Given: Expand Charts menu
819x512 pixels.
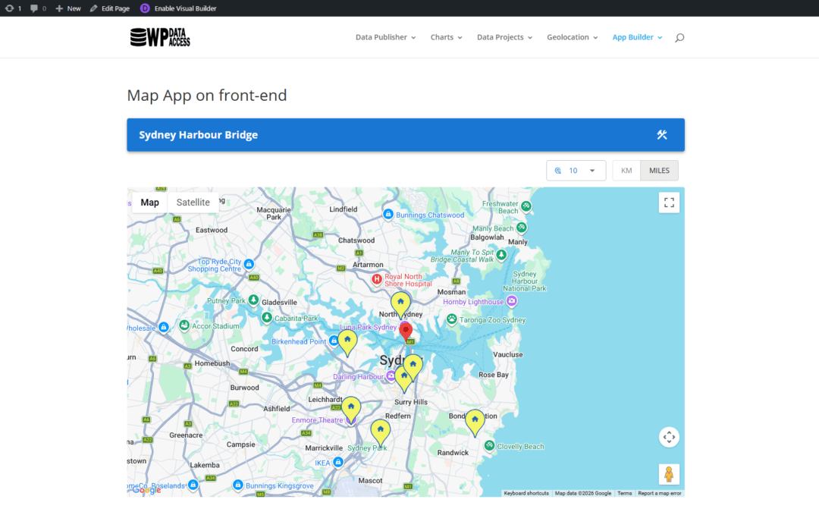Looking at the screenshot, I should click(446, 37).
